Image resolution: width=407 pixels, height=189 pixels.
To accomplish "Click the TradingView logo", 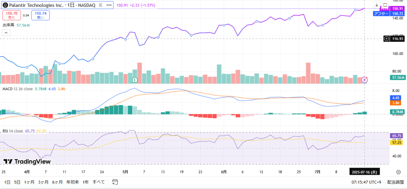I will coord(27,162).
